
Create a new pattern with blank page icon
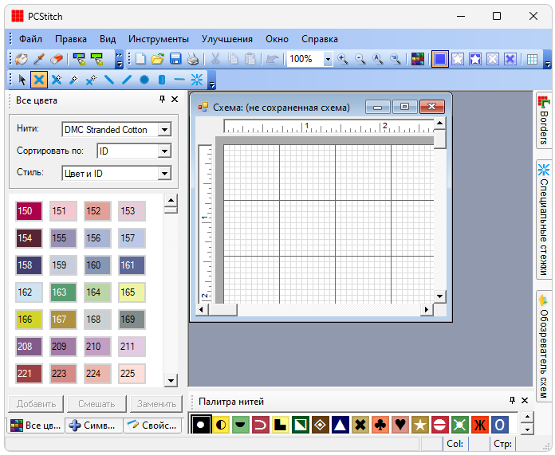(140, 59)
